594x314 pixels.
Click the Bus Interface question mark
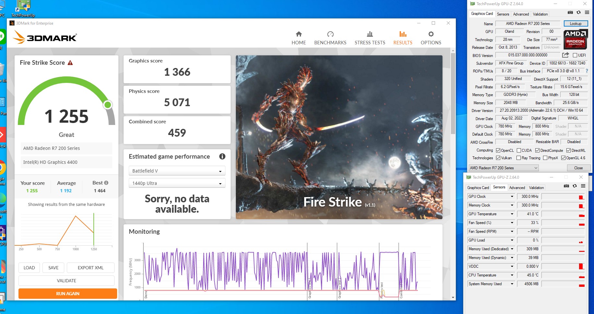587,71
